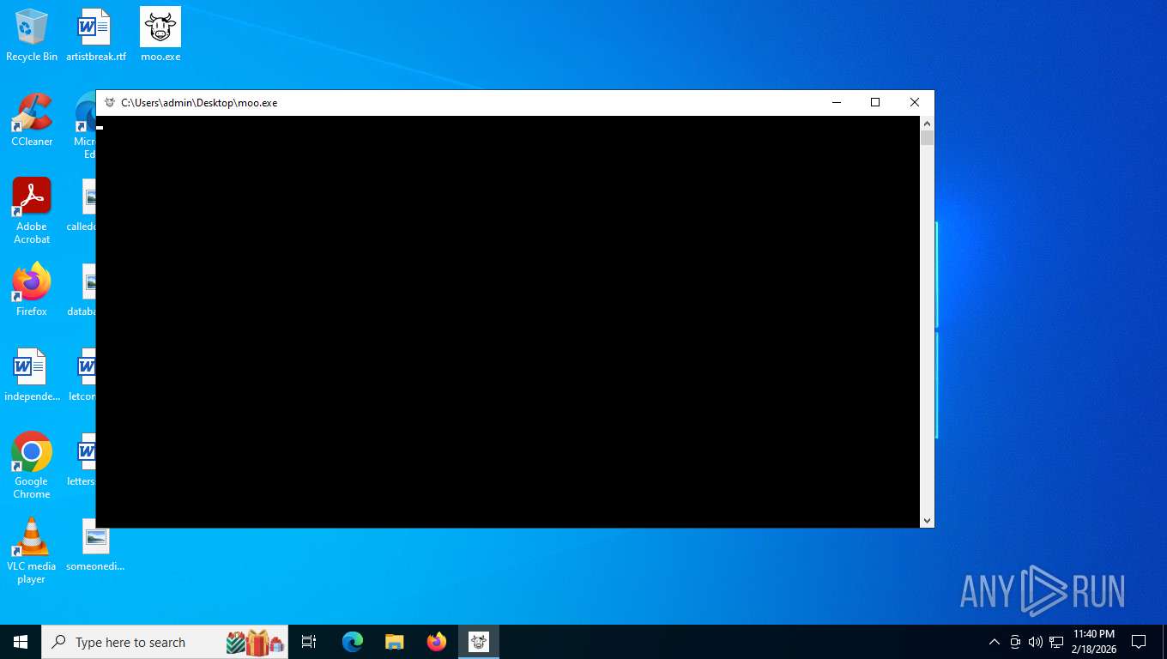Open the volume control in system tray
Screen dimensions: 1167x659
(1035, 642)
